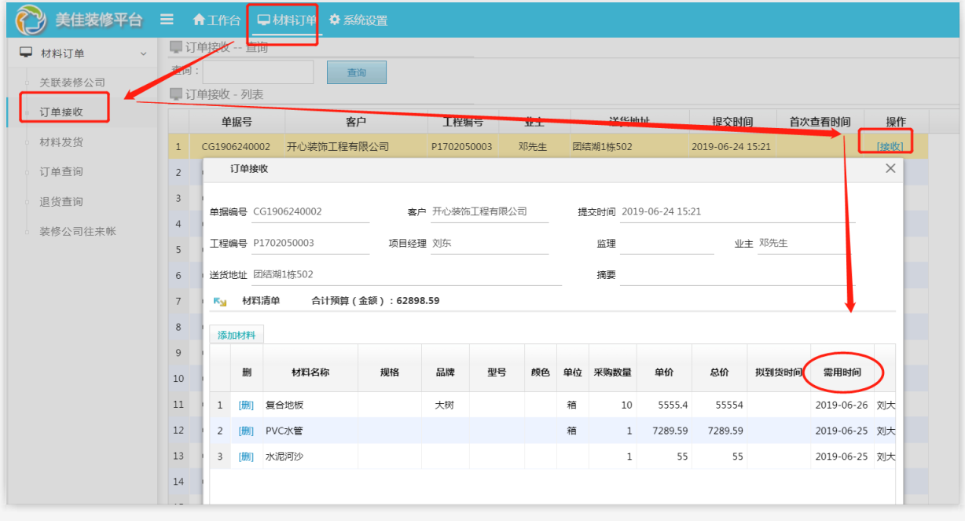Open 退货查询 in sidebar
Viewport: 965px width, 521px height.
(61, 201)
